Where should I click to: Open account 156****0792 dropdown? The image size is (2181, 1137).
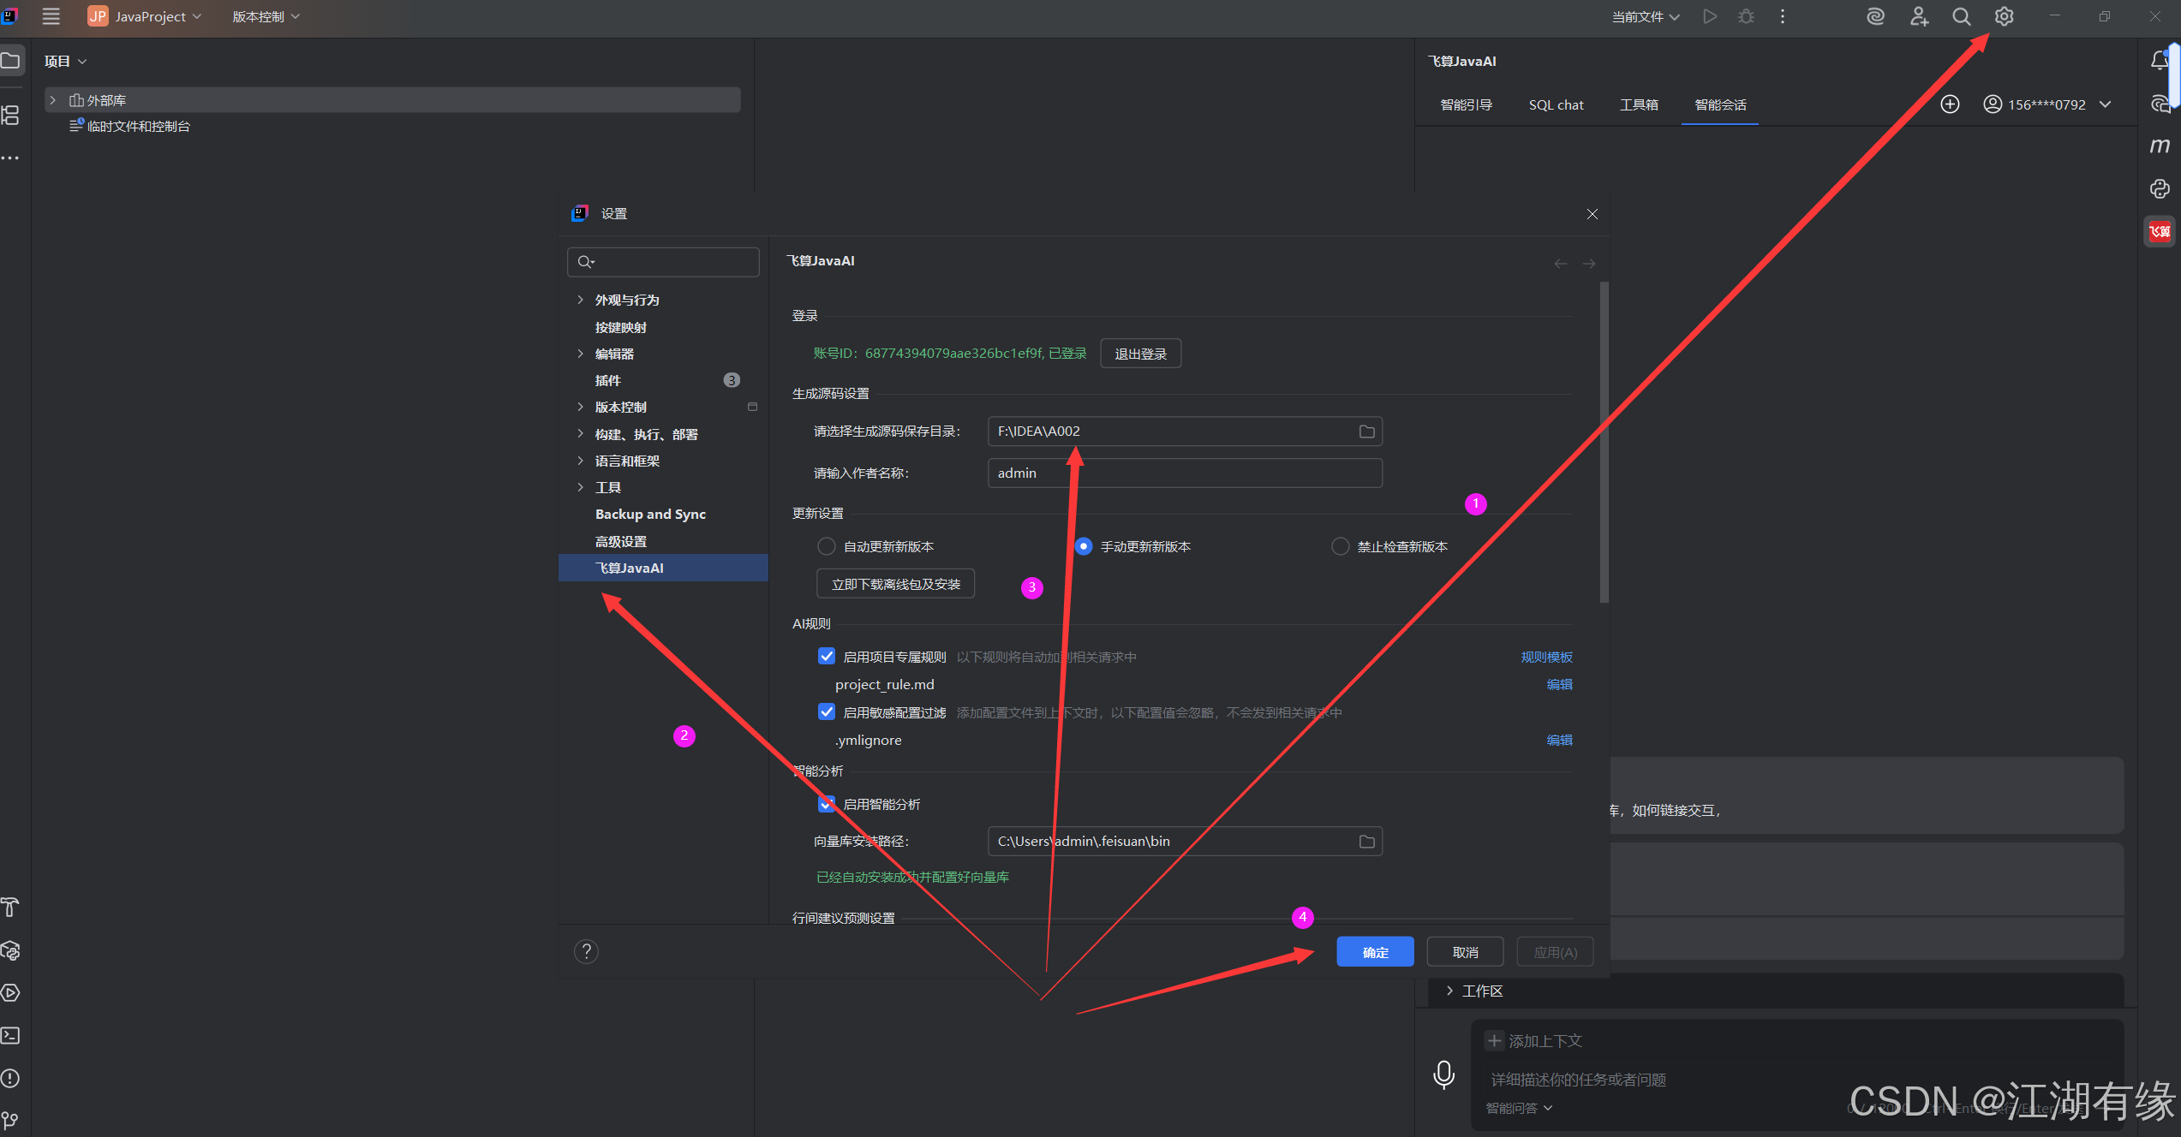(x=2047, y=104)
